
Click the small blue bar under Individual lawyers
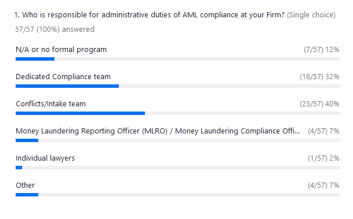click(19, 168)
